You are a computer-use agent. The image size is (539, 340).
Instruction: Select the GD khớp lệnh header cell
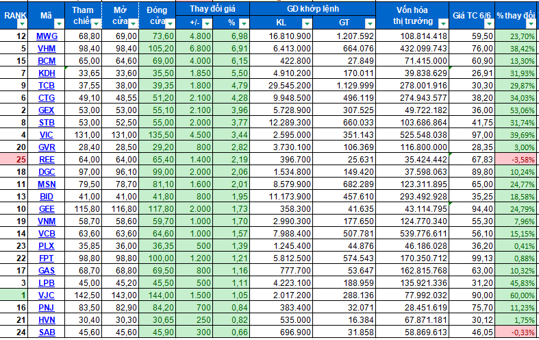[x=313, y=9]
